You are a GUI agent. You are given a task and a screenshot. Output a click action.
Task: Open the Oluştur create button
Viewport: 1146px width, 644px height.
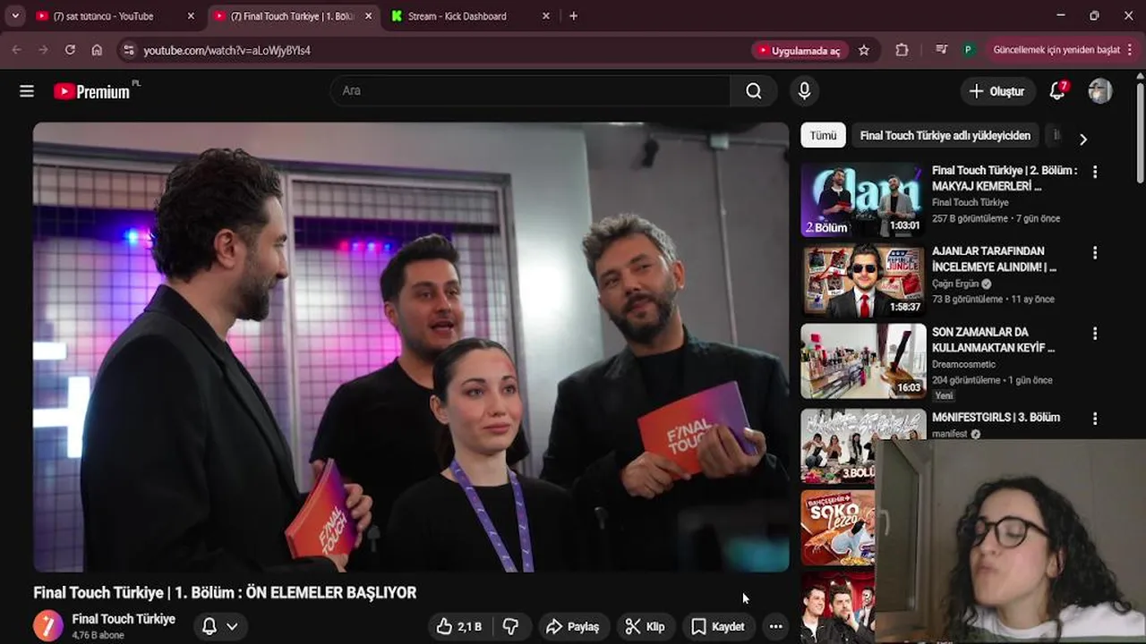(x=997, y=91)
